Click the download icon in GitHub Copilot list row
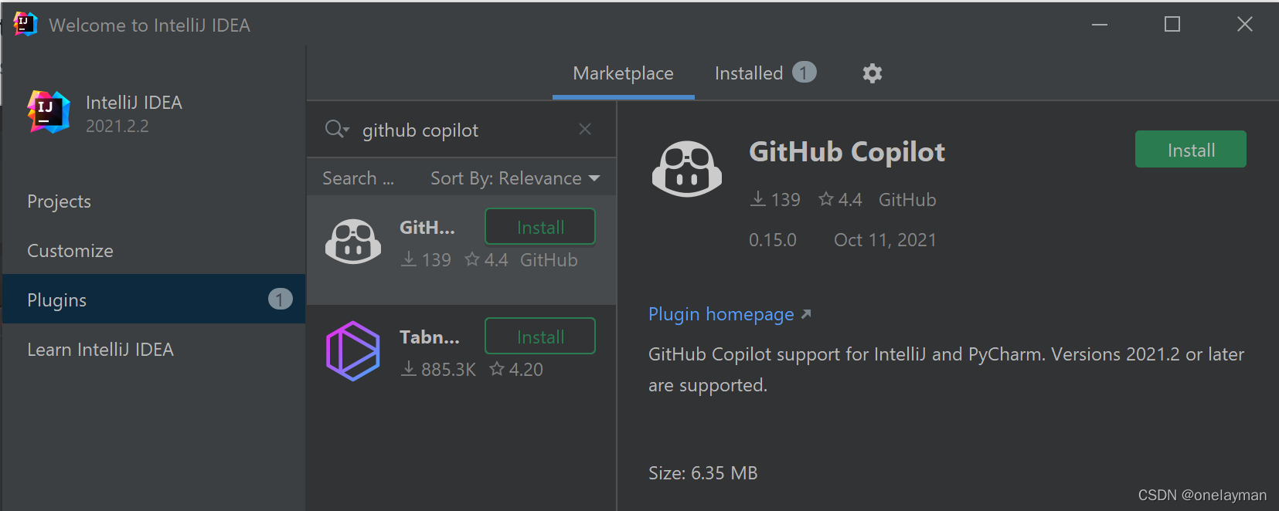Image resolution: width=1279 pixels, height=511 pixels. click(x=409, y=259)
